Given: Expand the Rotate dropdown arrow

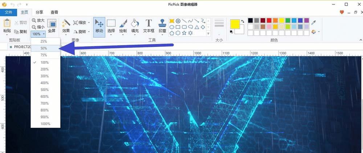Looking at the screenshot, I should tap(89, 32).
